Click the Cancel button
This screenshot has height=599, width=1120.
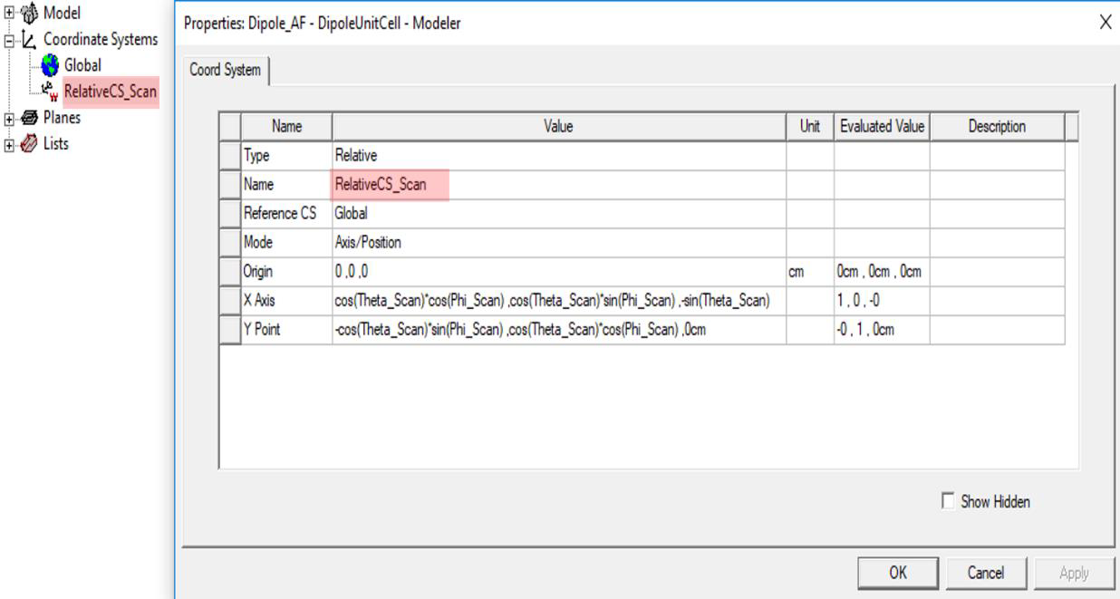(x=984, y=573)
